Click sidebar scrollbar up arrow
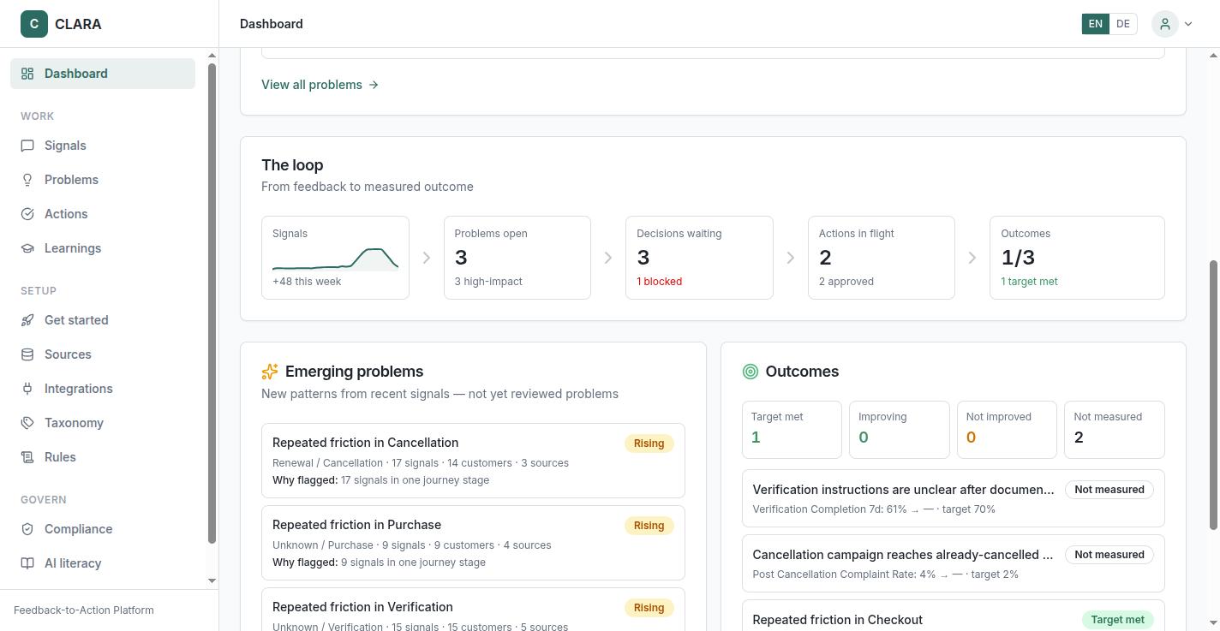1220x631 pixels. (x=212, y=56)
